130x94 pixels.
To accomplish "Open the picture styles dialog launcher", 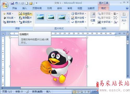I will (86, 28).
